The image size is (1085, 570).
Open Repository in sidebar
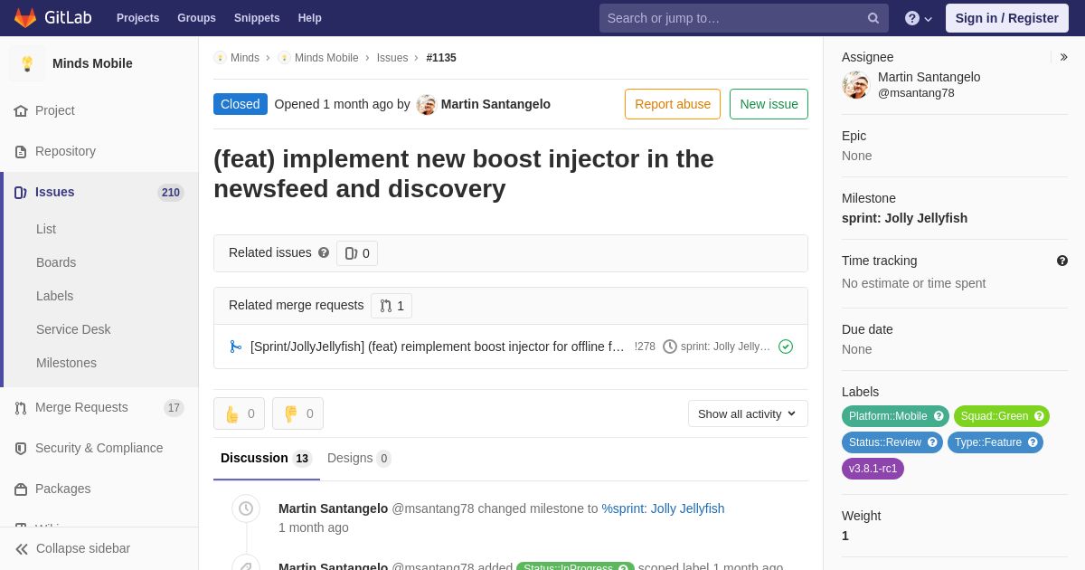65,151
